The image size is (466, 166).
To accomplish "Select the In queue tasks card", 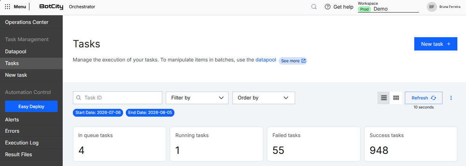I will (x=120, y=144).
